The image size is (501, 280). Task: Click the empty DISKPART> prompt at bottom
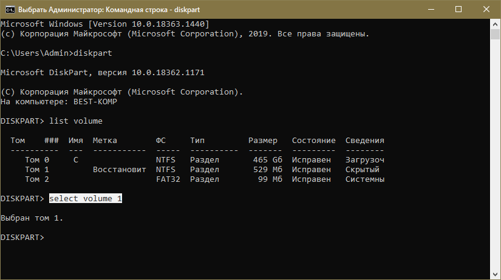point(22,238)
